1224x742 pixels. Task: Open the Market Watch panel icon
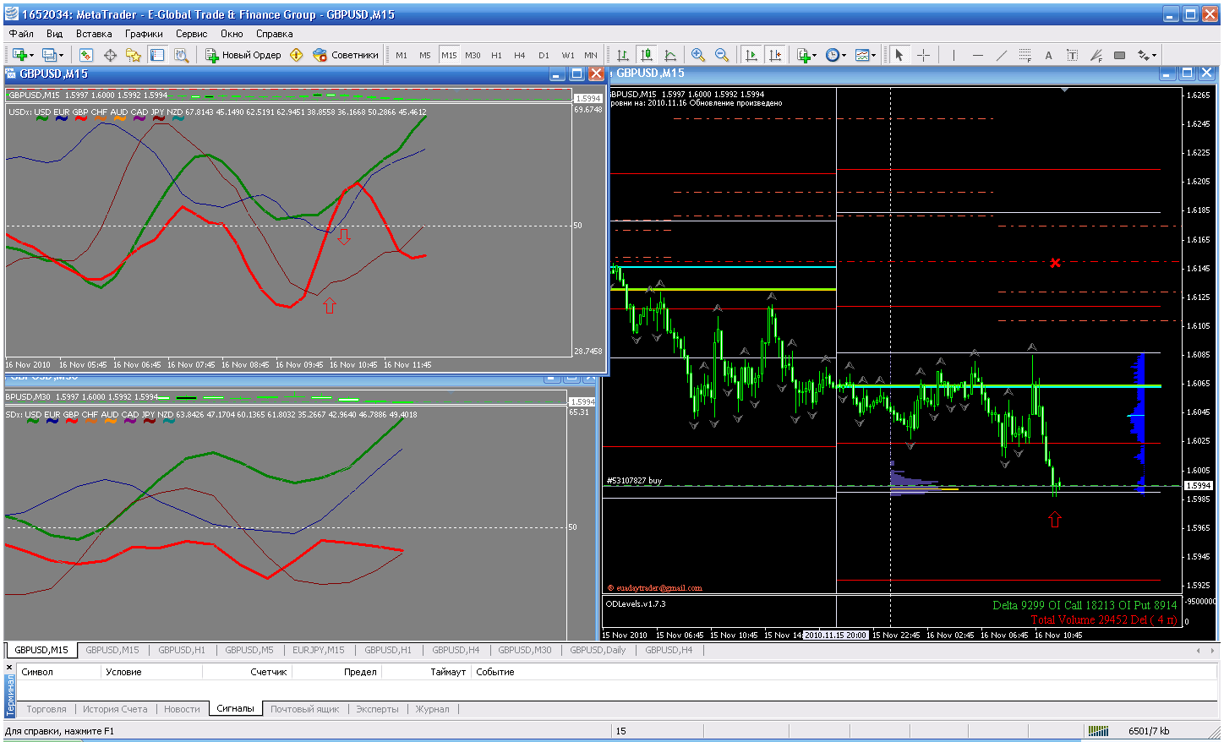[86, 55]
